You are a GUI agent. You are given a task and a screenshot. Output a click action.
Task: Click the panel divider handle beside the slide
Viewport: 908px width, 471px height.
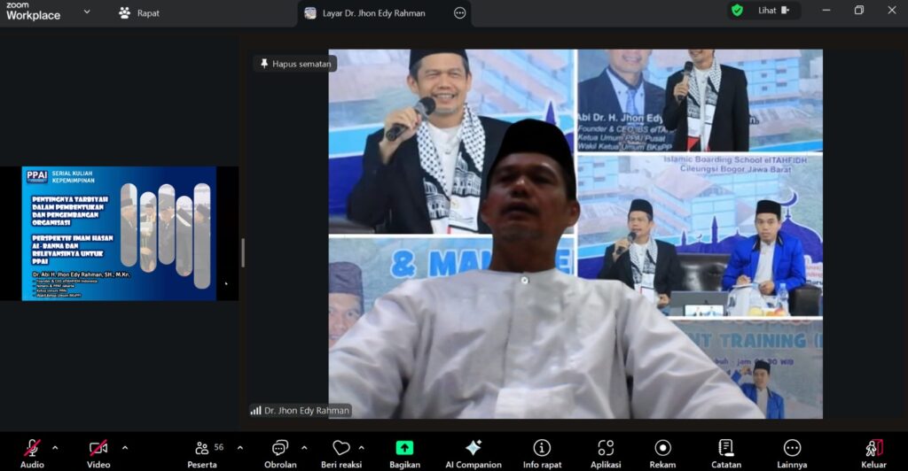243,252
